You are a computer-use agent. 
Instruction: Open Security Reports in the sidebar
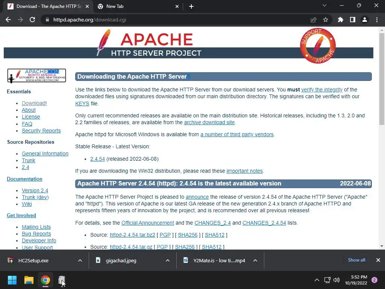41,131
